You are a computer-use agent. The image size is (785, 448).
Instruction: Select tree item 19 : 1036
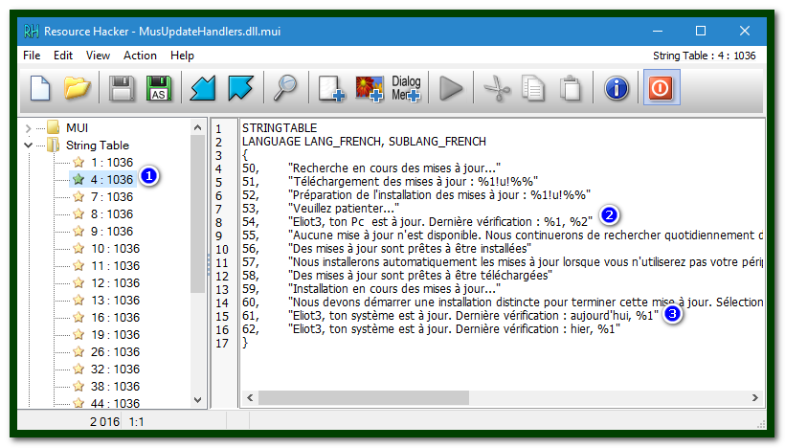point(115,334)
